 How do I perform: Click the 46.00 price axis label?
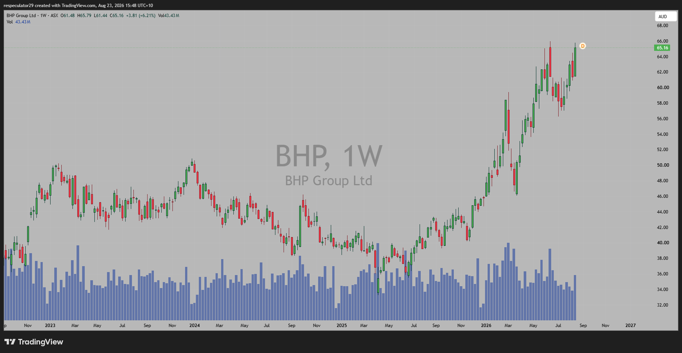tap(662, 196)
